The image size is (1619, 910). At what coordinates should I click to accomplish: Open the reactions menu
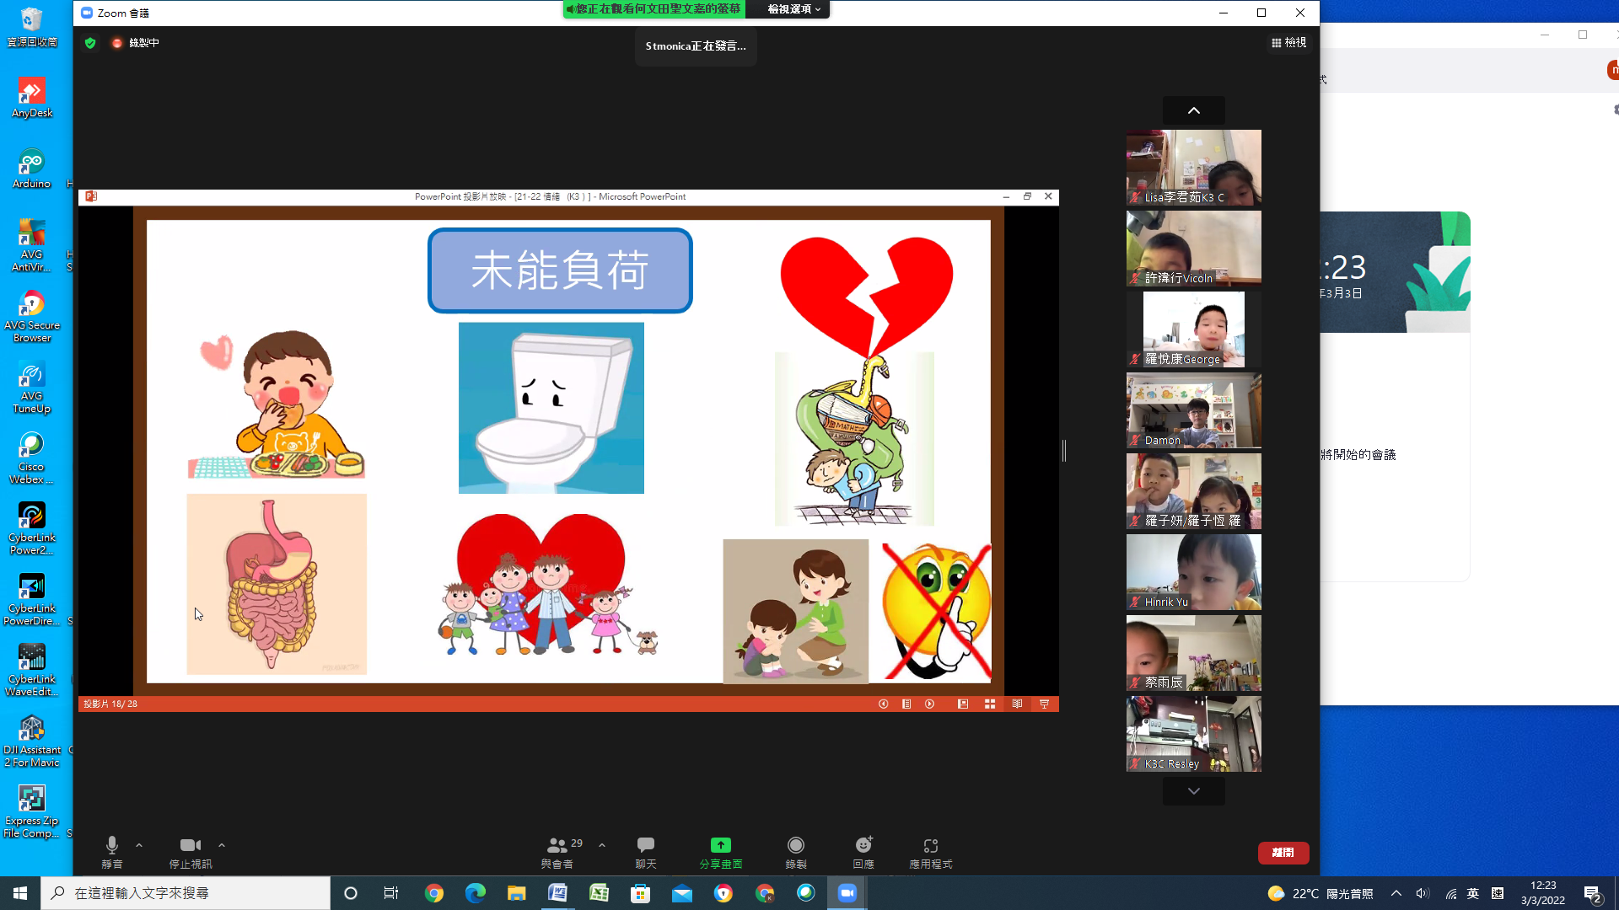[x=863, y=852]
